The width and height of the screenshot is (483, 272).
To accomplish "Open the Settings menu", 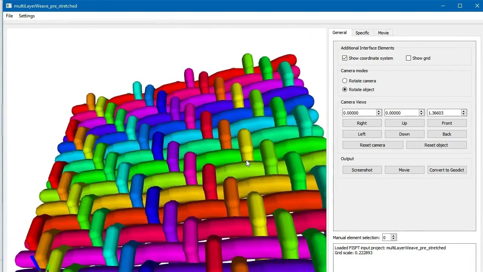I will (x=27, y=16).
